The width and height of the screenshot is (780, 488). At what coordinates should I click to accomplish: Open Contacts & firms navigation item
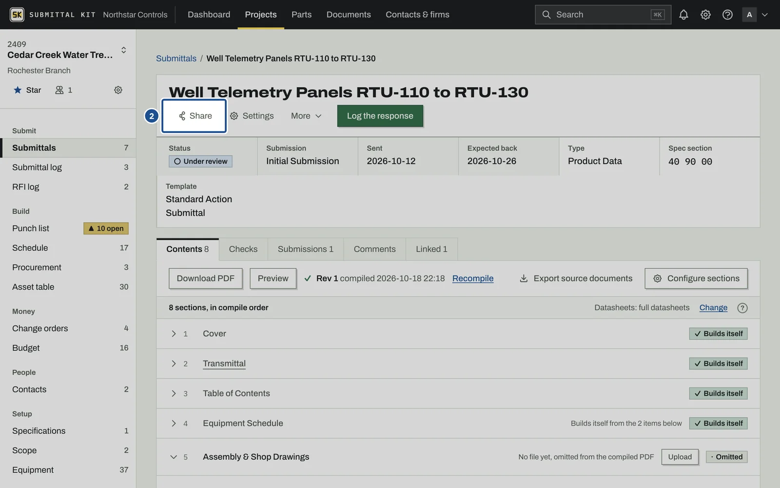click(417, 15)
